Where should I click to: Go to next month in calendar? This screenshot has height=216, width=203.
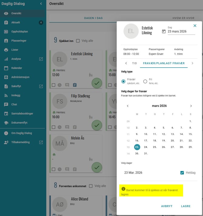tap(191, 106)
